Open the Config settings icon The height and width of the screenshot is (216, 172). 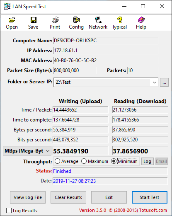point(77,20)
